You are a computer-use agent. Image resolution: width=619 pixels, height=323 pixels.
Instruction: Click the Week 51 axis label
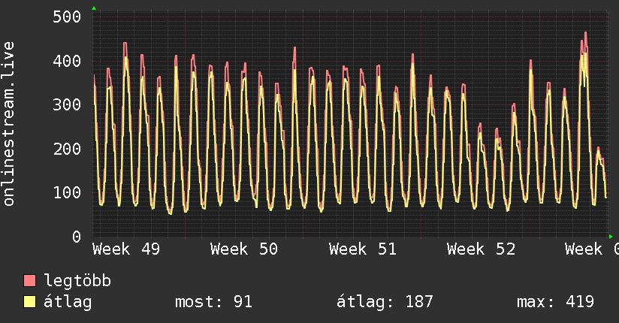pos(363,249)
